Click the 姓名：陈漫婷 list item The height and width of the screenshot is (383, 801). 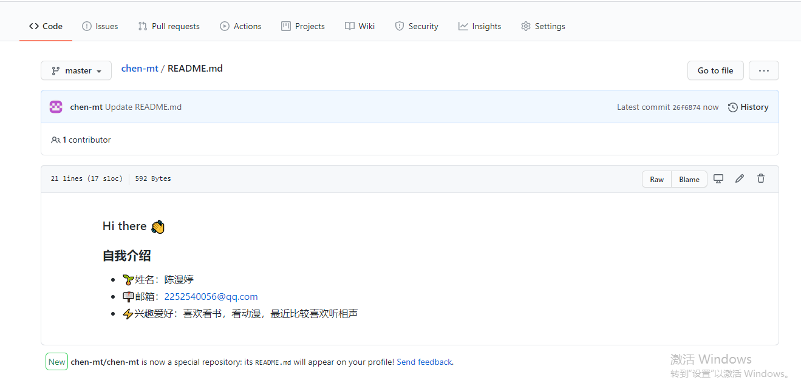point(158,280)
